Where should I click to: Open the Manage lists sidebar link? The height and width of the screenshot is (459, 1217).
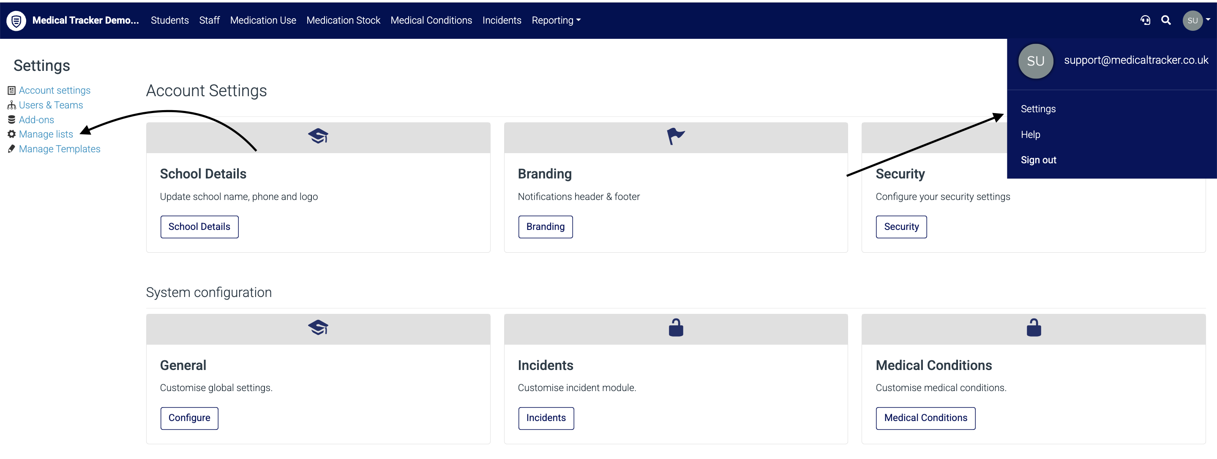click(x=46, y=134)
